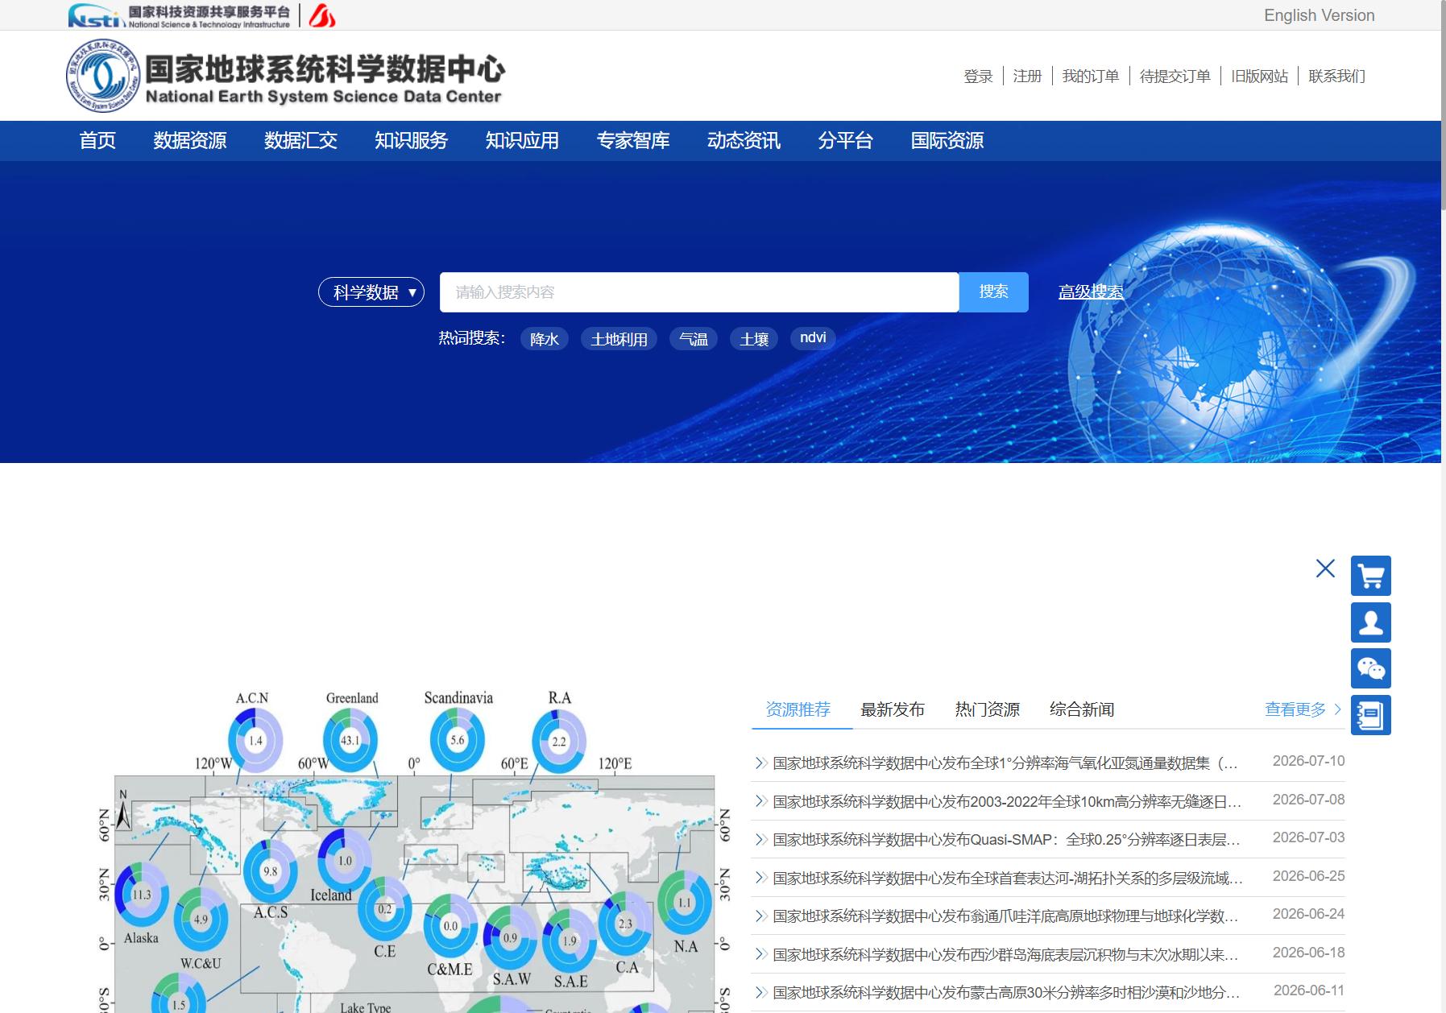Open the 专家智库 menu
This screenshot has height=1013, width=1446.
click(633, 141)
